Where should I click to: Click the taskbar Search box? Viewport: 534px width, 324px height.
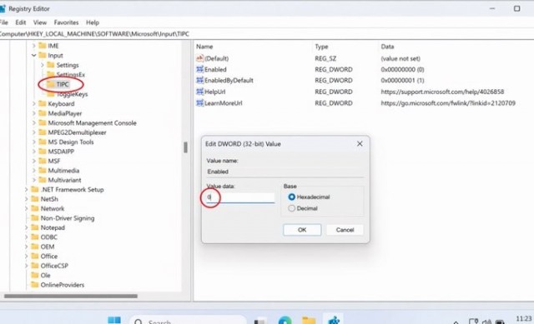coord(188,321)
